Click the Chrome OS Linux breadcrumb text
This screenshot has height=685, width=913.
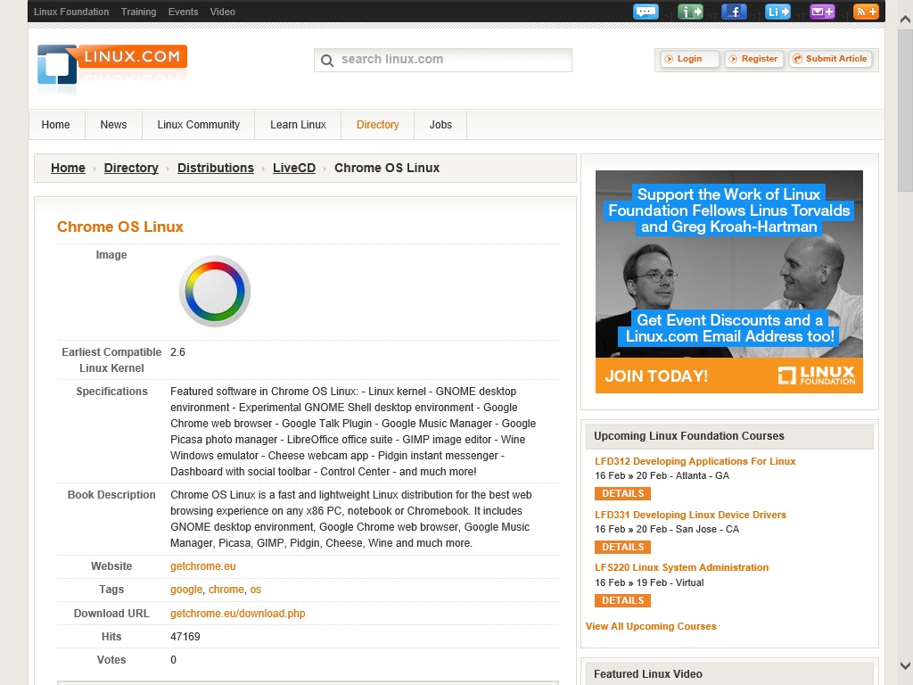[387, 168]
